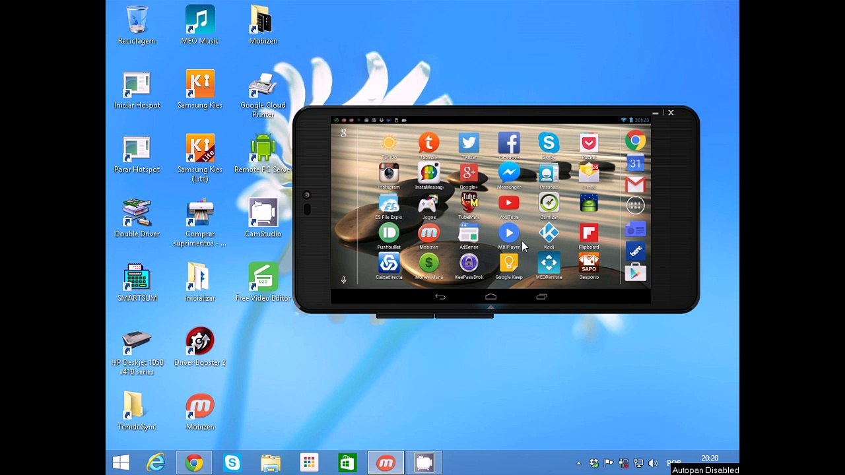Launch Instagram on the phone screen
The image size is (845, 475).
[389, 173]
